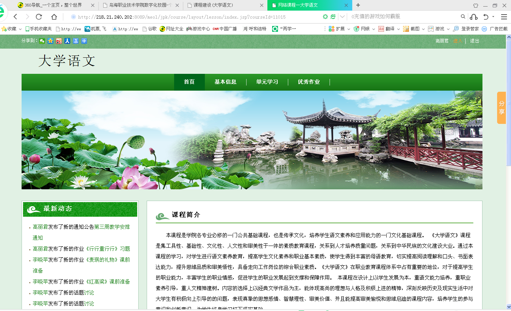The image size is (511, 311).
Task: Expand the 收藏 favorites dropdown arrow
Action: tap(20, 29)
